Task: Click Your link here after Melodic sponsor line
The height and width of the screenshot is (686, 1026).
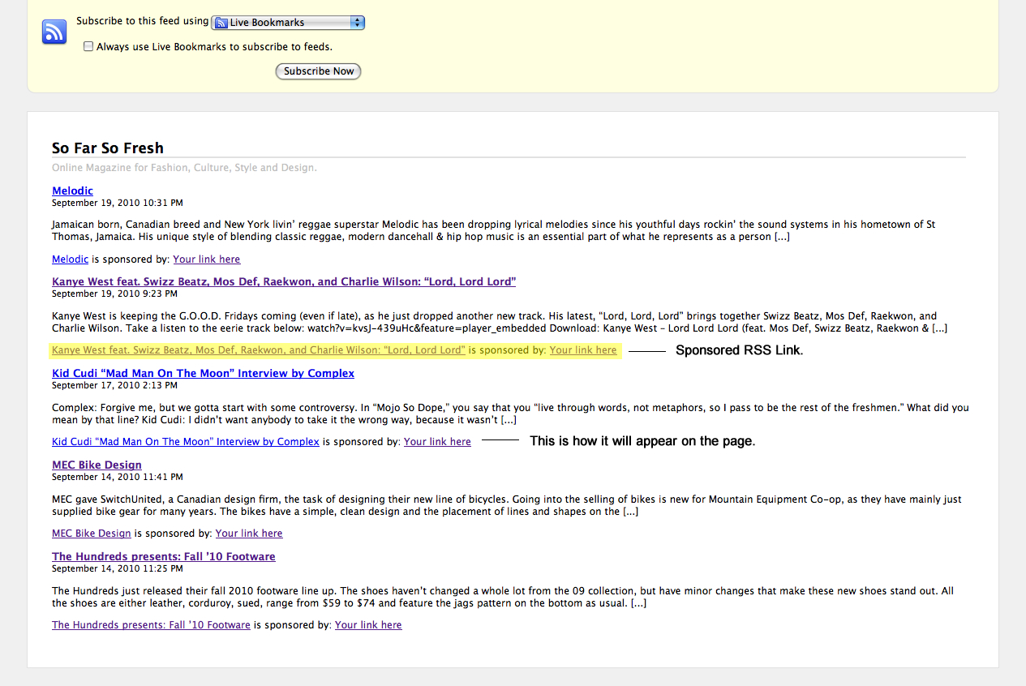Action: click(207, 259)
